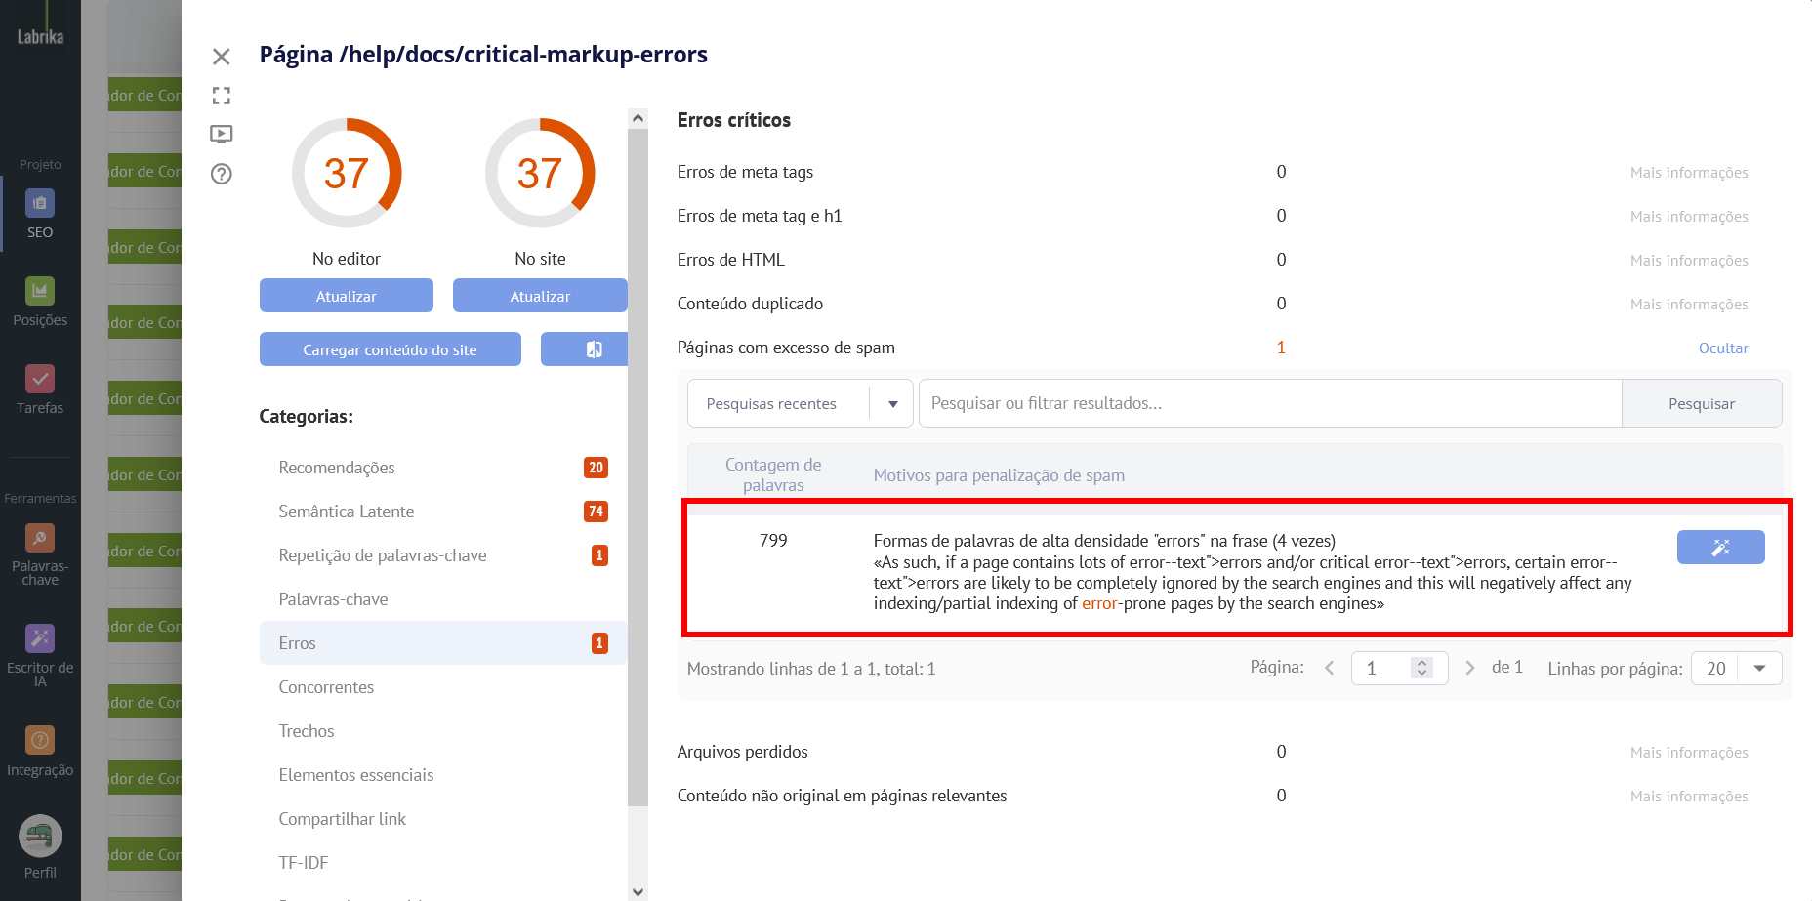This screenshot has height=901, width=1812.
Task: Click the magic wand fix button
Action: tap(1720, 548)
